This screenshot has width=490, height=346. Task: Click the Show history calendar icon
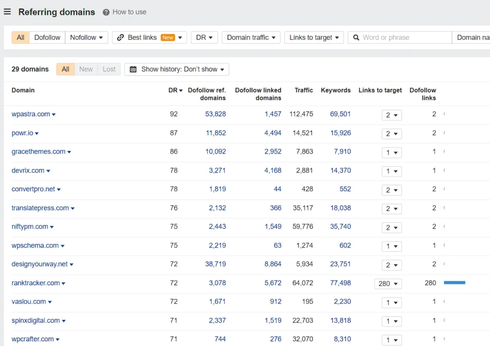pyautogui.click(x=133, y=69)
